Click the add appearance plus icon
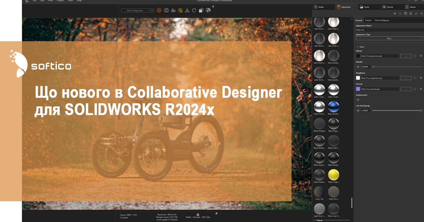 [395, 13]
